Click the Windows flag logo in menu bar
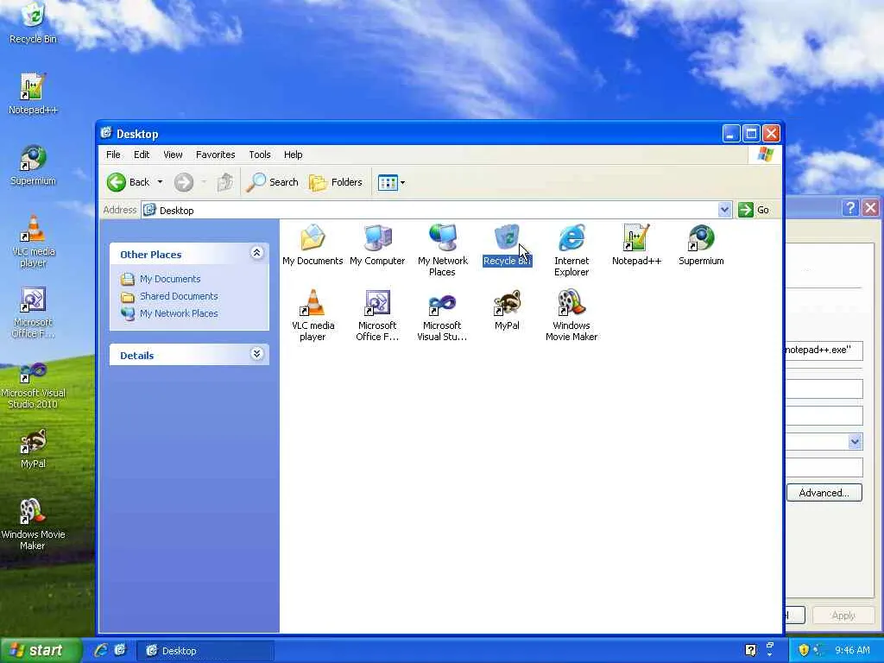The image size is (884, 663). 765,155
